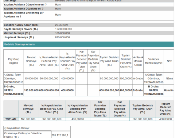Click the 600.000.000,000 internal resources cell for B Grubu

(x=49, y=90)
